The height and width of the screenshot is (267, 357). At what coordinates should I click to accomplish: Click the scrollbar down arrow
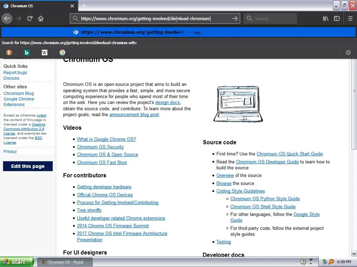click(354, 253)
